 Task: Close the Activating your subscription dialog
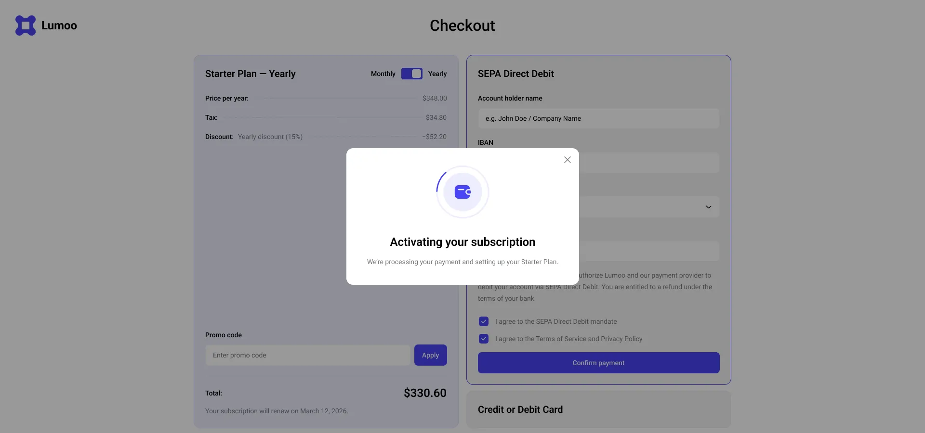point(568,160)
